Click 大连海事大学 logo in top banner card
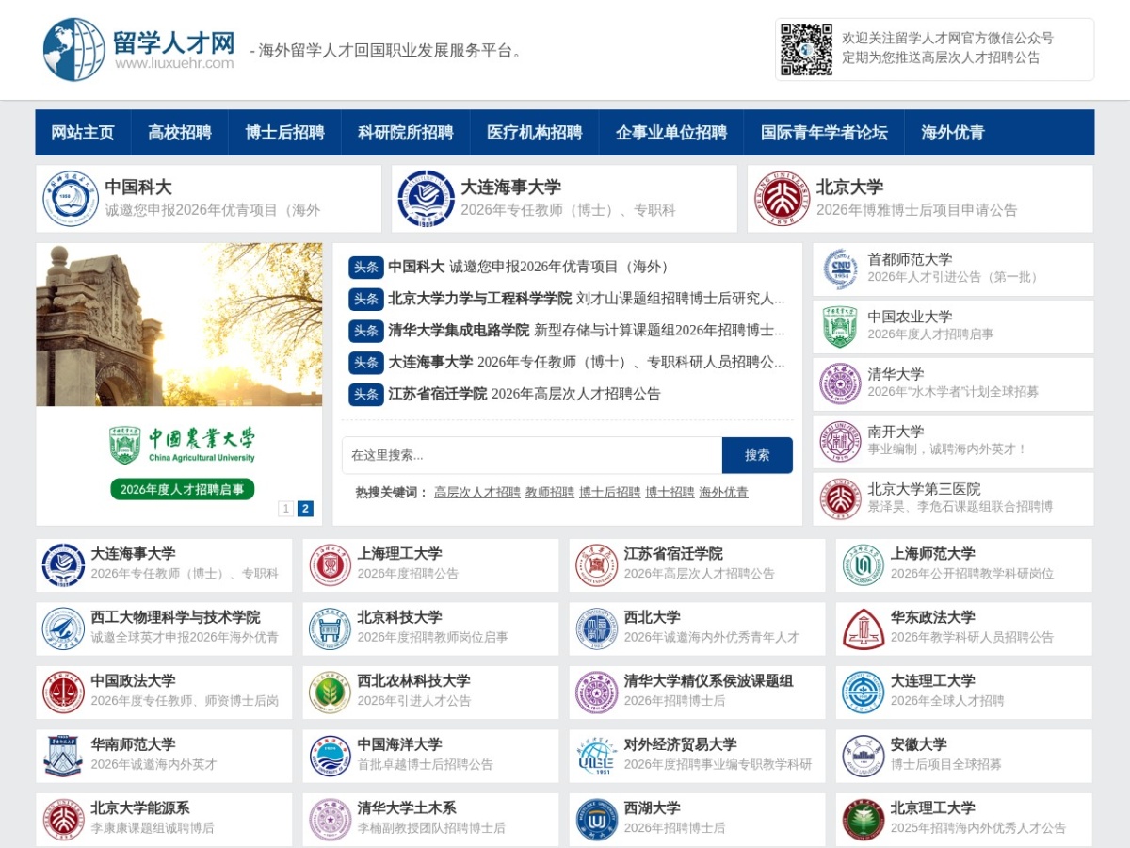 coord(426,199)
